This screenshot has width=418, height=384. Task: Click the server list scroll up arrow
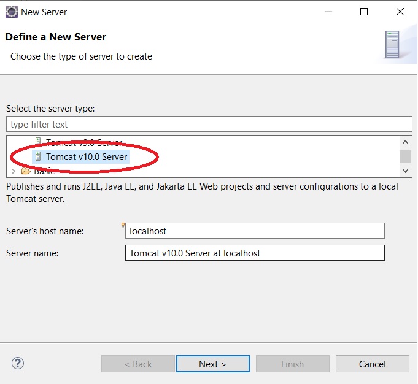tap(406, 142)
